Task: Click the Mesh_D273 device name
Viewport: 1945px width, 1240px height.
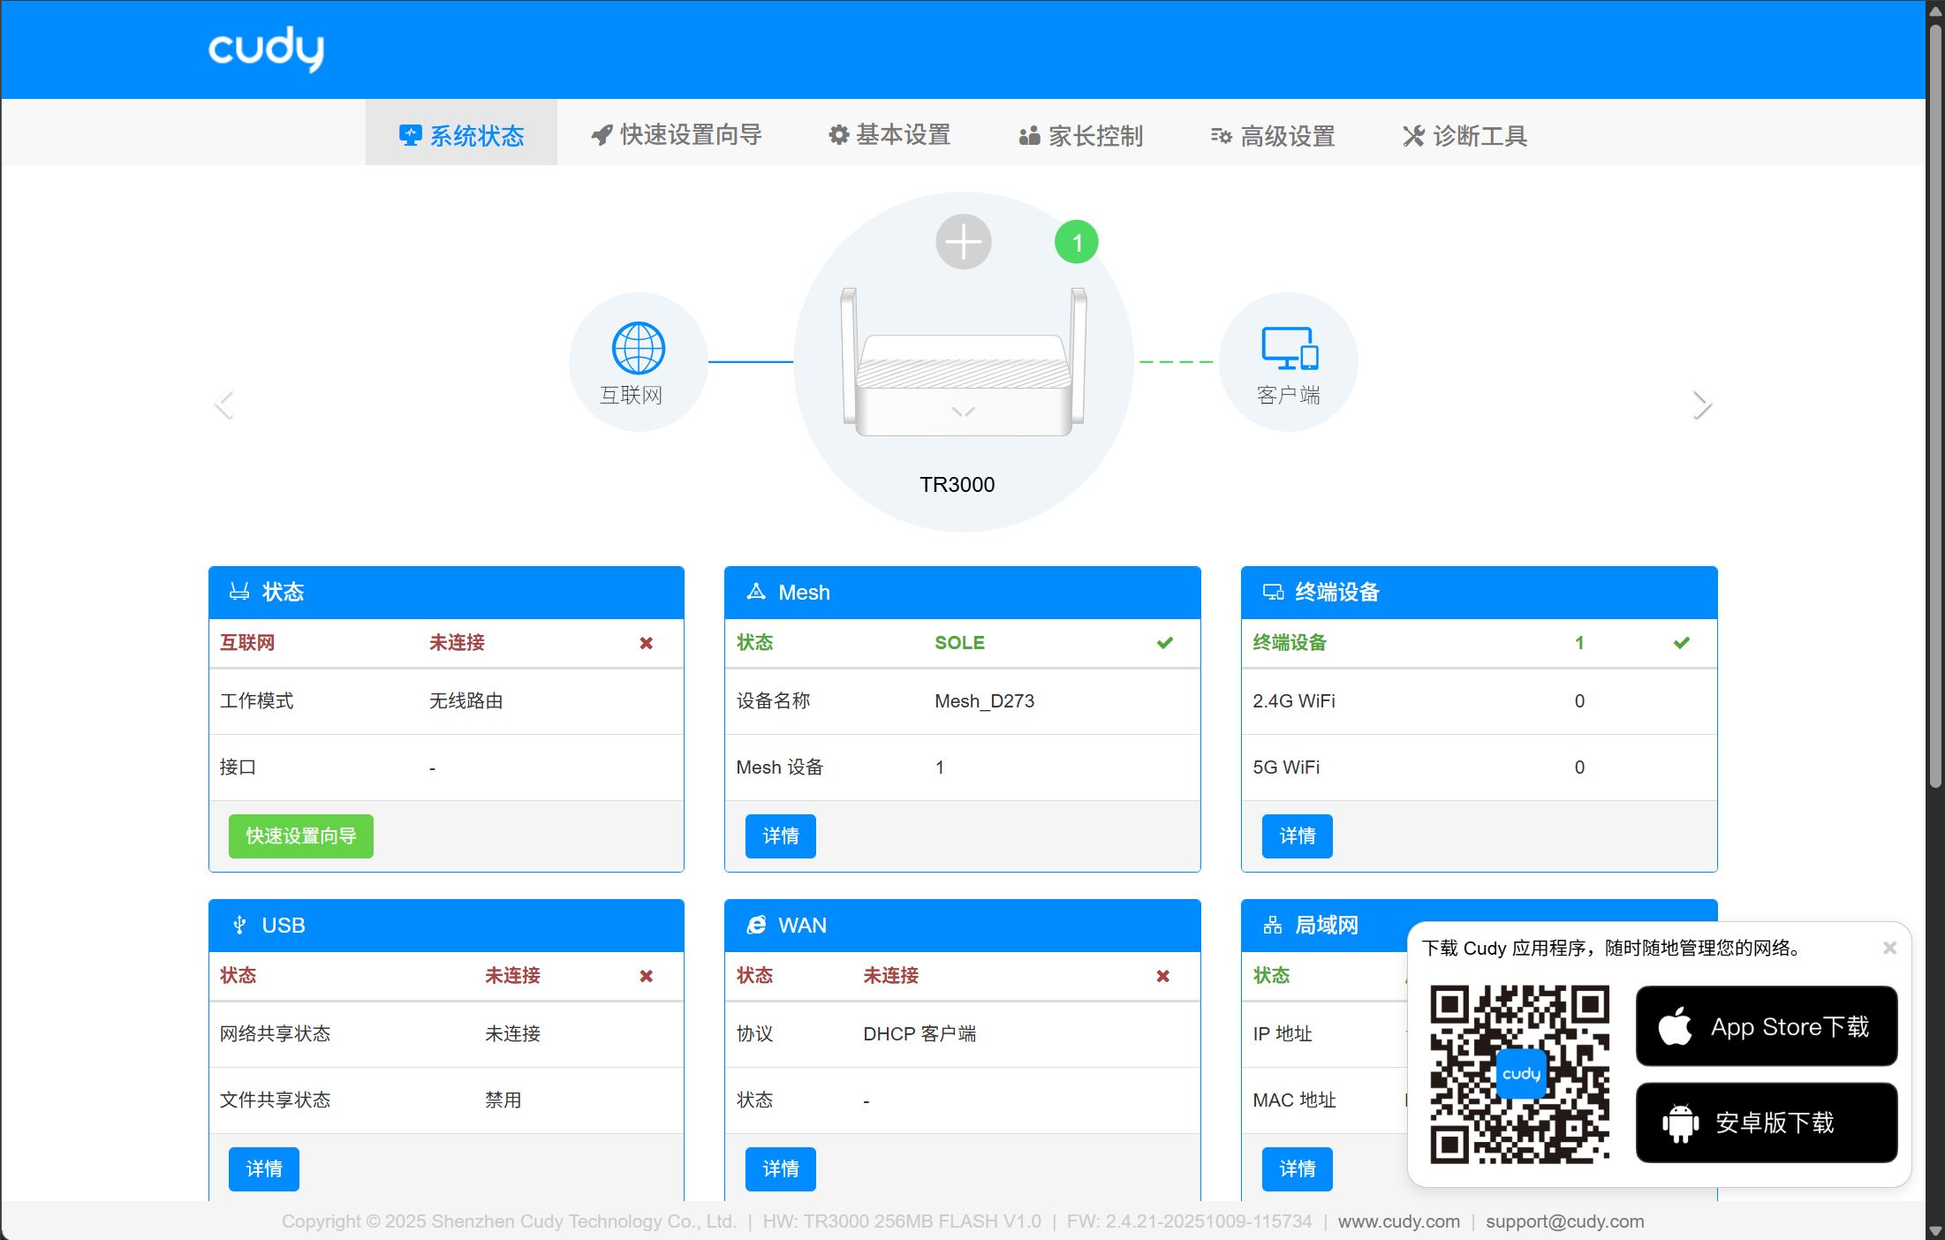Action: click(984, 700)
